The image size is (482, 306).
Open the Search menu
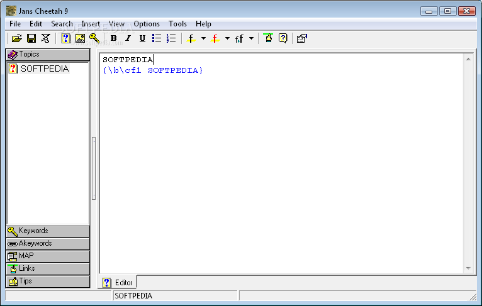pos(62,24)
